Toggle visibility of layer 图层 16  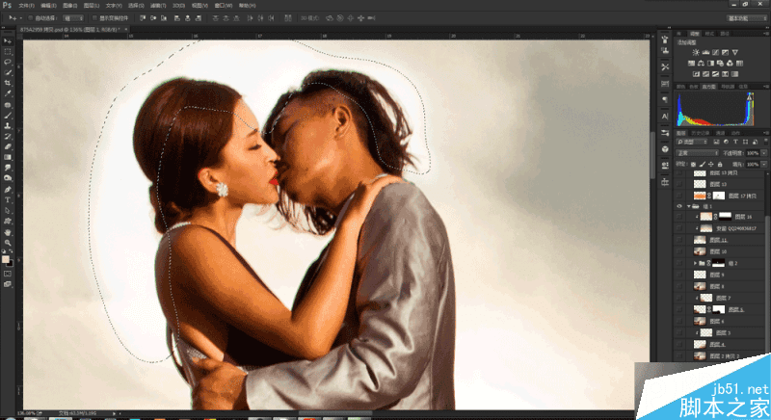(x=679, y=217)
